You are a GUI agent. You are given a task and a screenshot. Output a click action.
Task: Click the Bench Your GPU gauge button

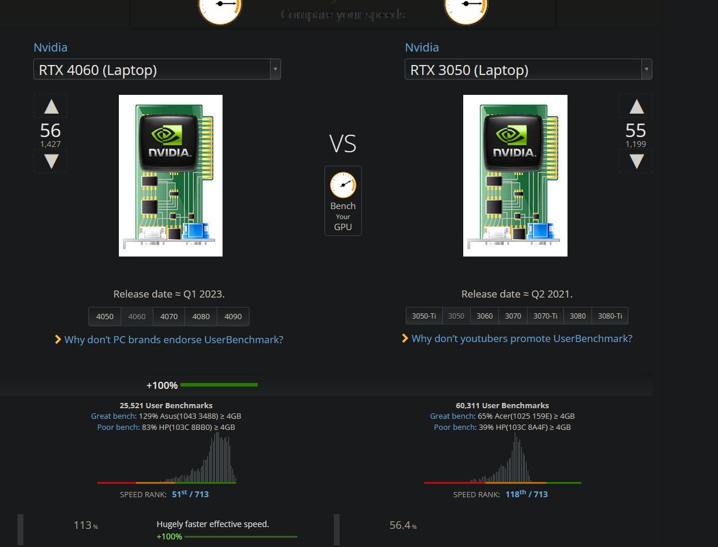(343, 201)
